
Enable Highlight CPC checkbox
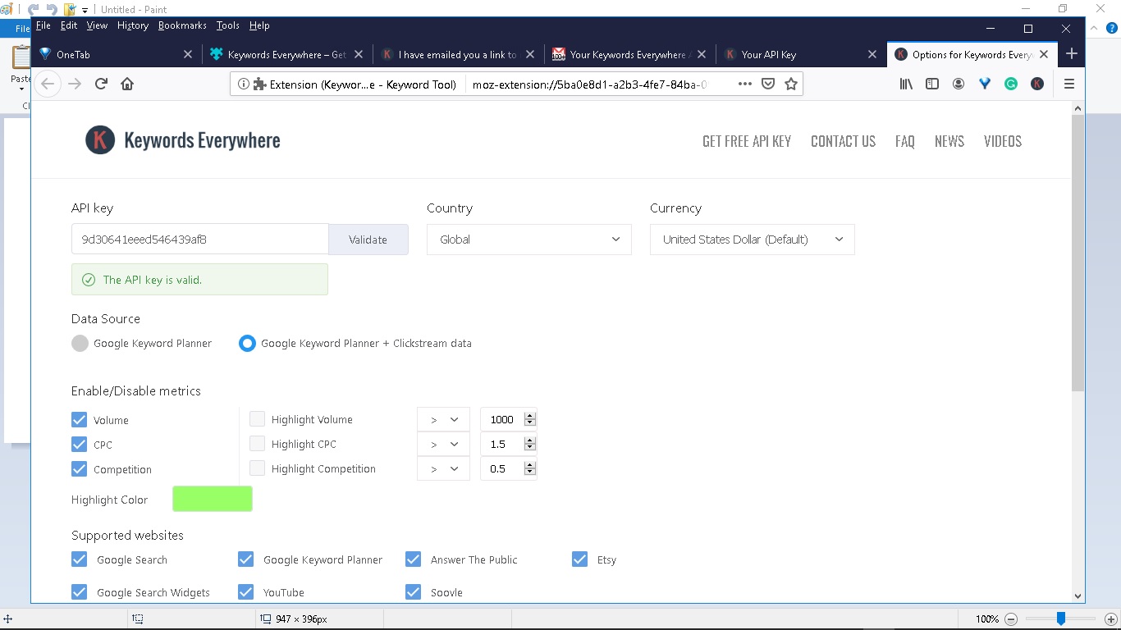(x=257, y=444)
